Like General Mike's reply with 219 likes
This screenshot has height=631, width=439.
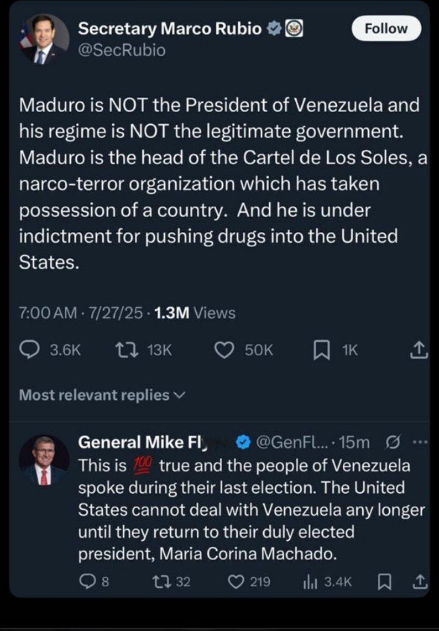click(236, 581)
